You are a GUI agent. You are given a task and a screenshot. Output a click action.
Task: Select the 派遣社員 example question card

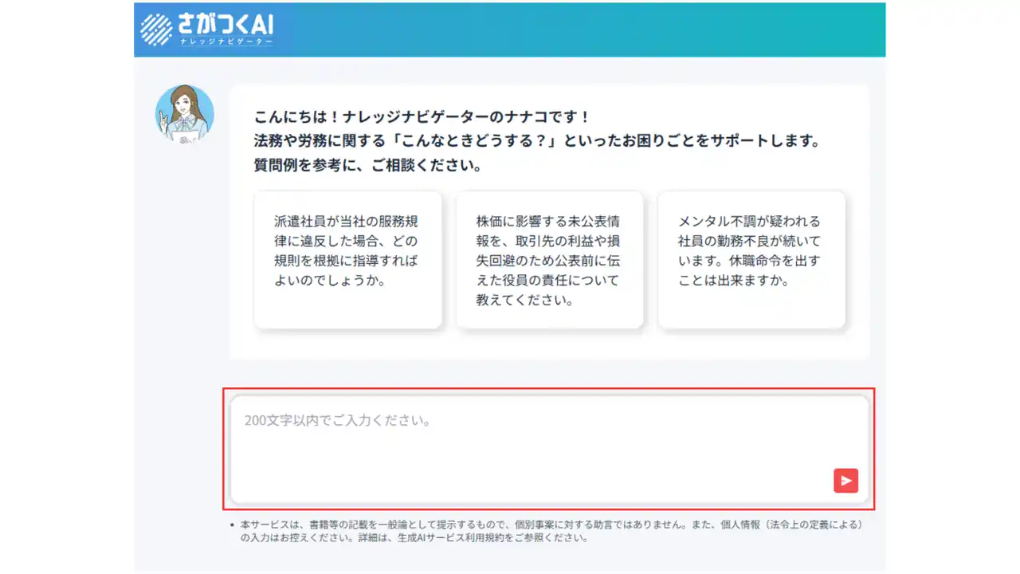(347, 258)
